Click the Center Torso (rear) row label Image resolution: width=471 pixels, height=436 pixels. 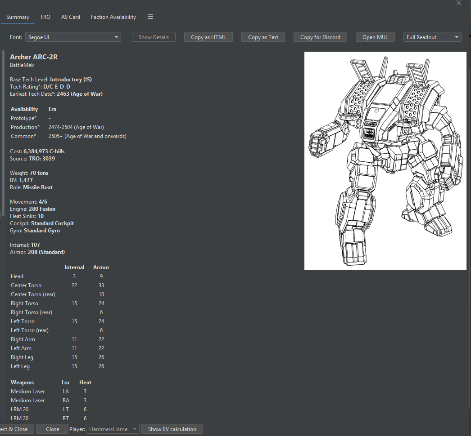tap(33, 294)
